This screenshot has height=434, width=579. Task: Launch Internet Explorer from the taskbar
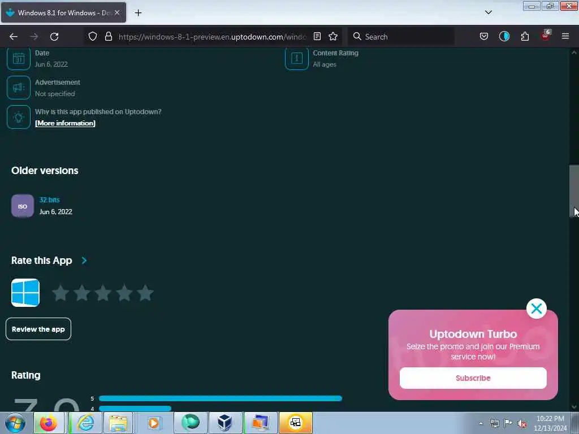tap(86, 423)
